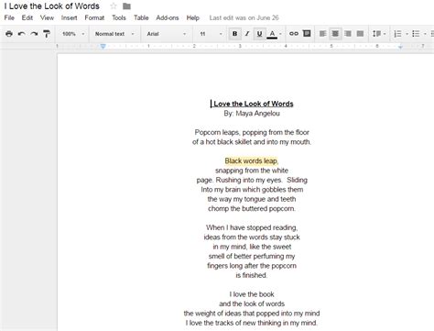Click the document title to rename
The height and width of the screenshot is (331, 434).
pos(52,6)
